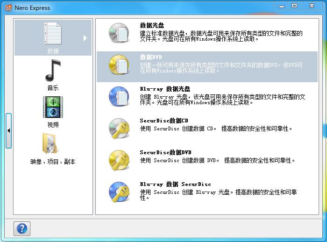Screen dimensions: 327x242
Task: Click the Blu-ray 数据 SecurDisc title
Action: (175, 184)
